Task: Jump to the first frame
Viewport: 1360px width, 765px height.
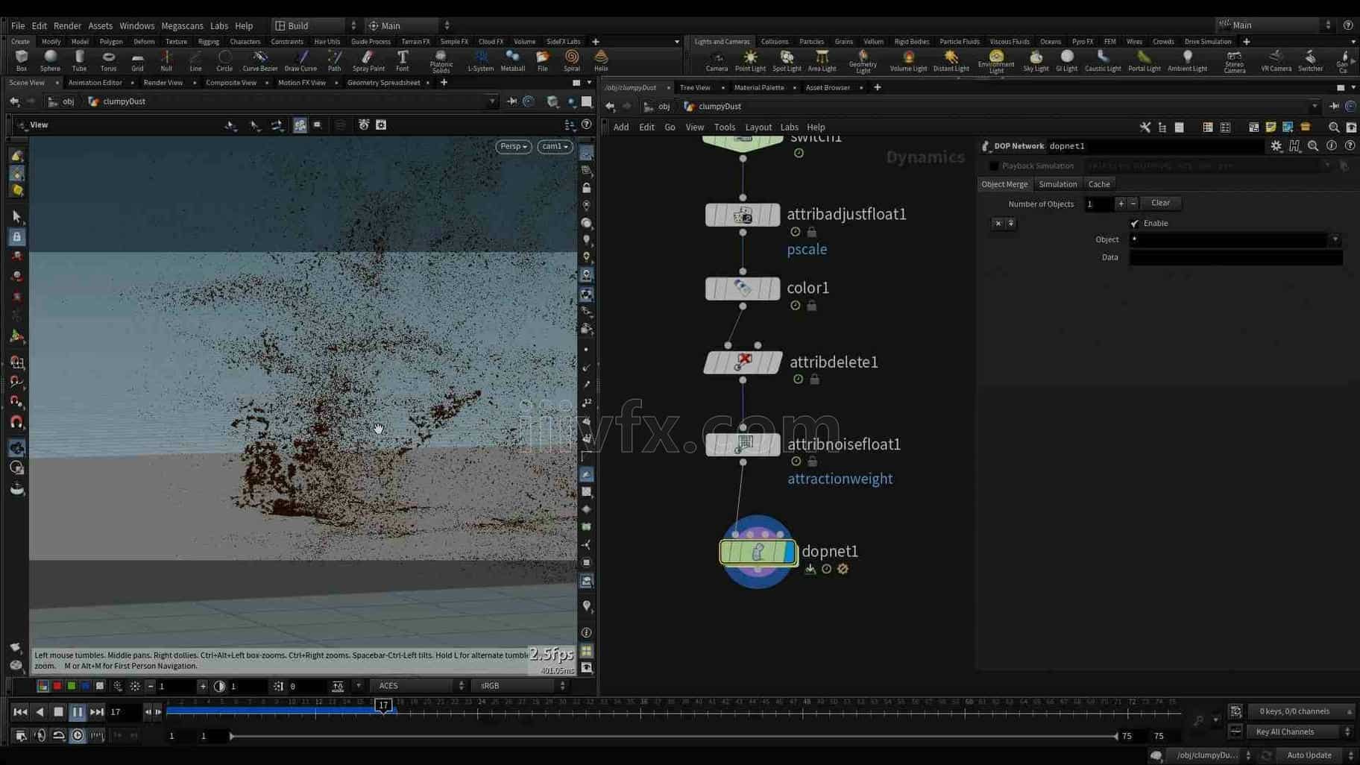Action: (21, 712)
